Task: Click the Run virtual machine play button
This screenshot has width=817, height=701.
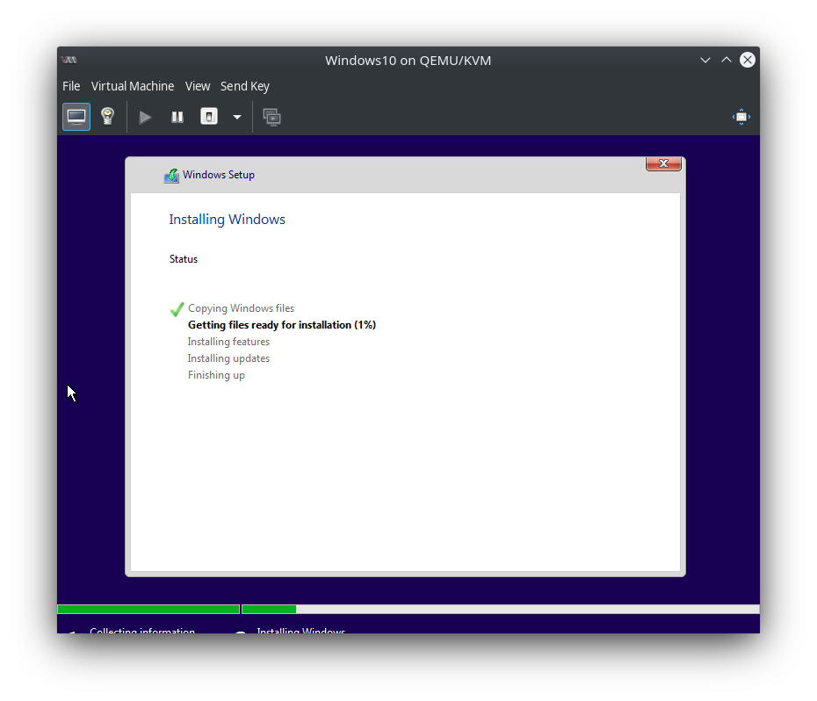Action: [x=145, y=117]
